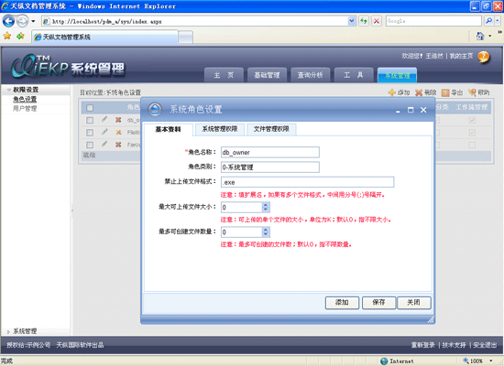The width and height of the screenshot is (504, 366).
Task: Click the add icon in the toolbar
Action: pyautogui.click(x=391, y=92)
